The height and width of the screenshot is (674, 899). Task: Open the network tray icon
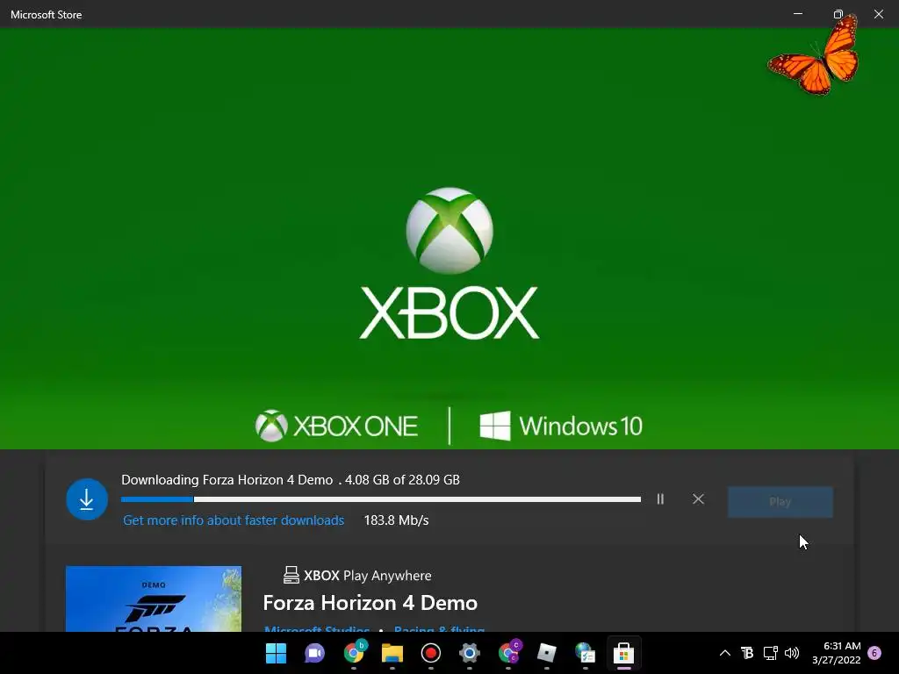coord(770,653)
